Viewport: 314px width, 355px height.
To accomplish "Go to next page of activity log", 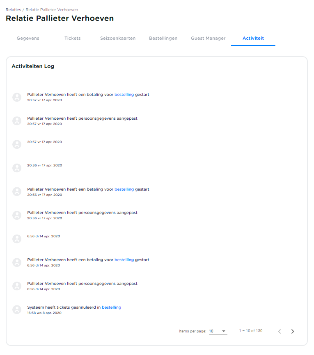I will click(x=293, y=331).
